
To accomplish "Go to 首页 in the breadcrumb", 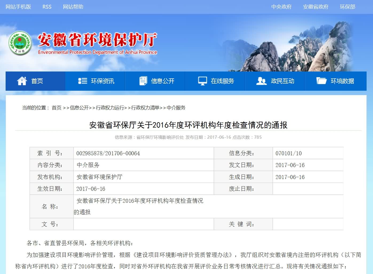I will (57, 108).
